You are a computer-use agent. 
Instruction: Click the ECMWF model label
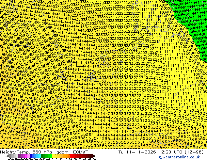pyautogui.click(x=80, y=152)
